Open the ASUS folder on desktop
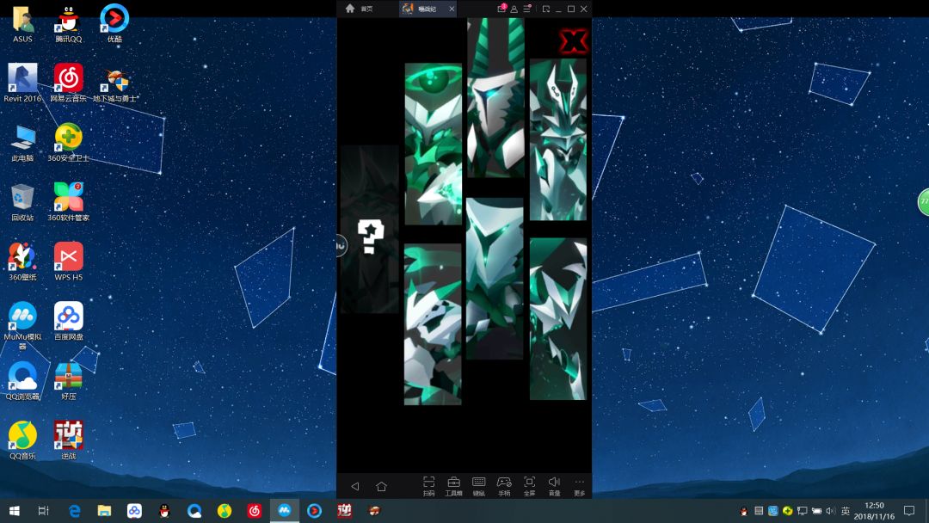 (x=22, y=24)
